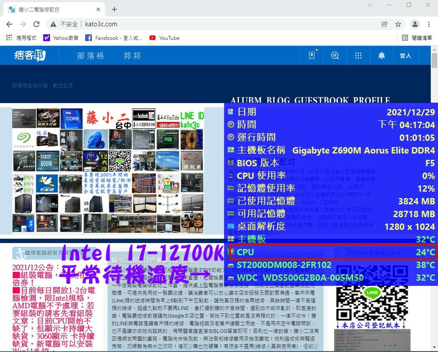The image size is (438, 352).
Task: Click the 登入 login button
Action: tap(405, 56)
